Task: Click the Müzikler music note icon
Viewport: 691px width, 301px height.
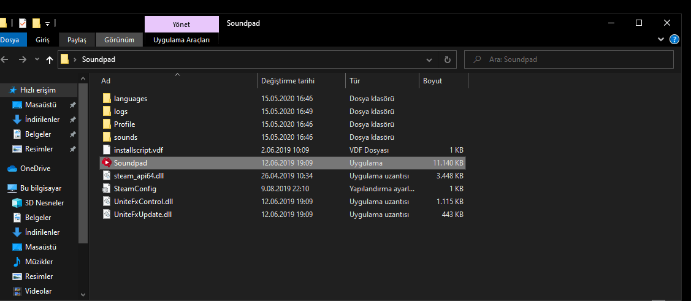Action: pos(17,262)
